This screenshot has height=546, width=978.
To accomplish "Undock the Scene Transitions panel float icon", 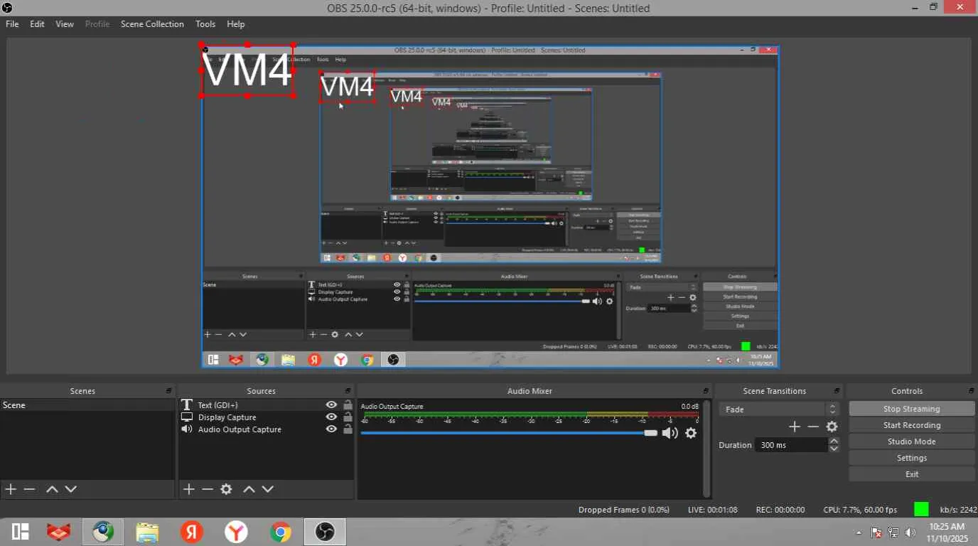I will click(x=837, y=391).
